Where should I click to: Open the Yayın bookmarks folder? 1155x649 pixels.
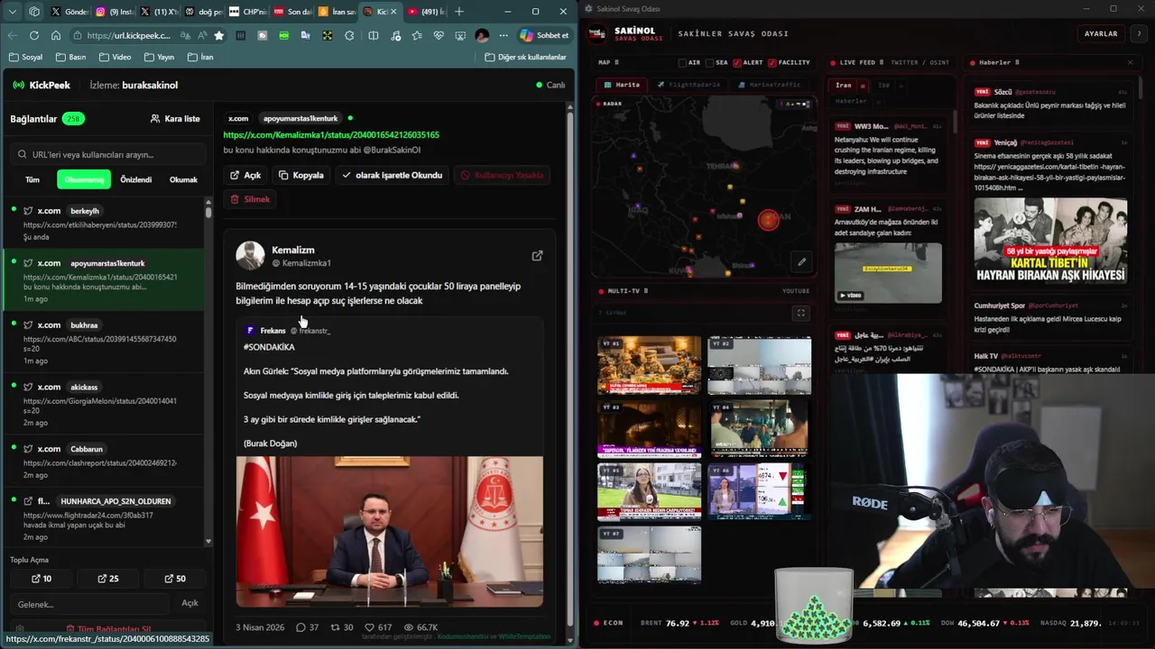pyautogui.click(x=158, y=57)
